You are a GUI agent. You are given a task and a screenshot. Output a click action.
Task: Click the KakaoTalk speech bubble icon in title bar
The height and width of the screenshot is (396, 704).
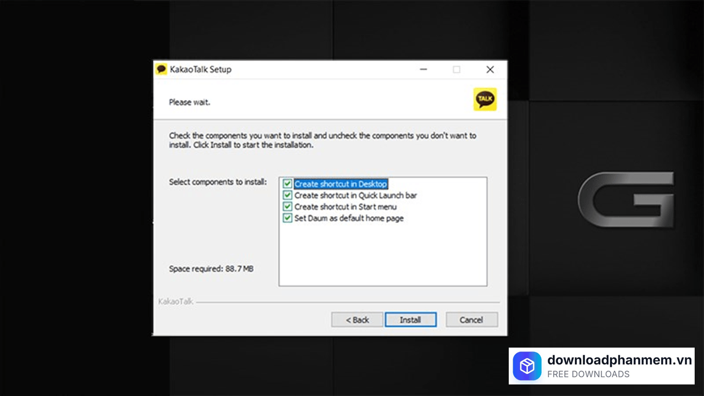tap(161, 69)
